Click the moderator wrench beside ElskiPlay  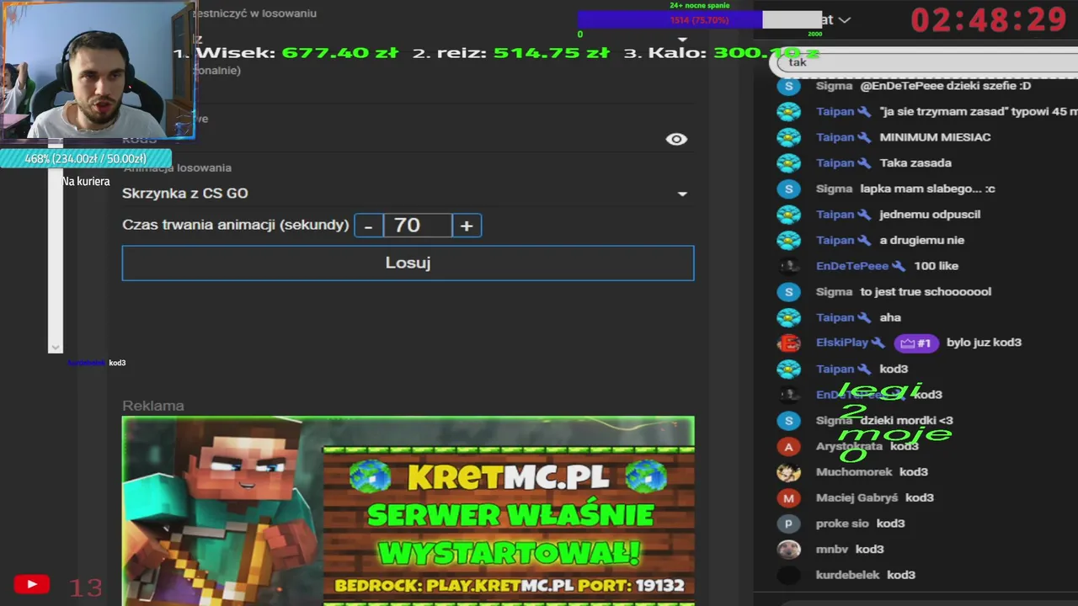[x=878, y=343]
